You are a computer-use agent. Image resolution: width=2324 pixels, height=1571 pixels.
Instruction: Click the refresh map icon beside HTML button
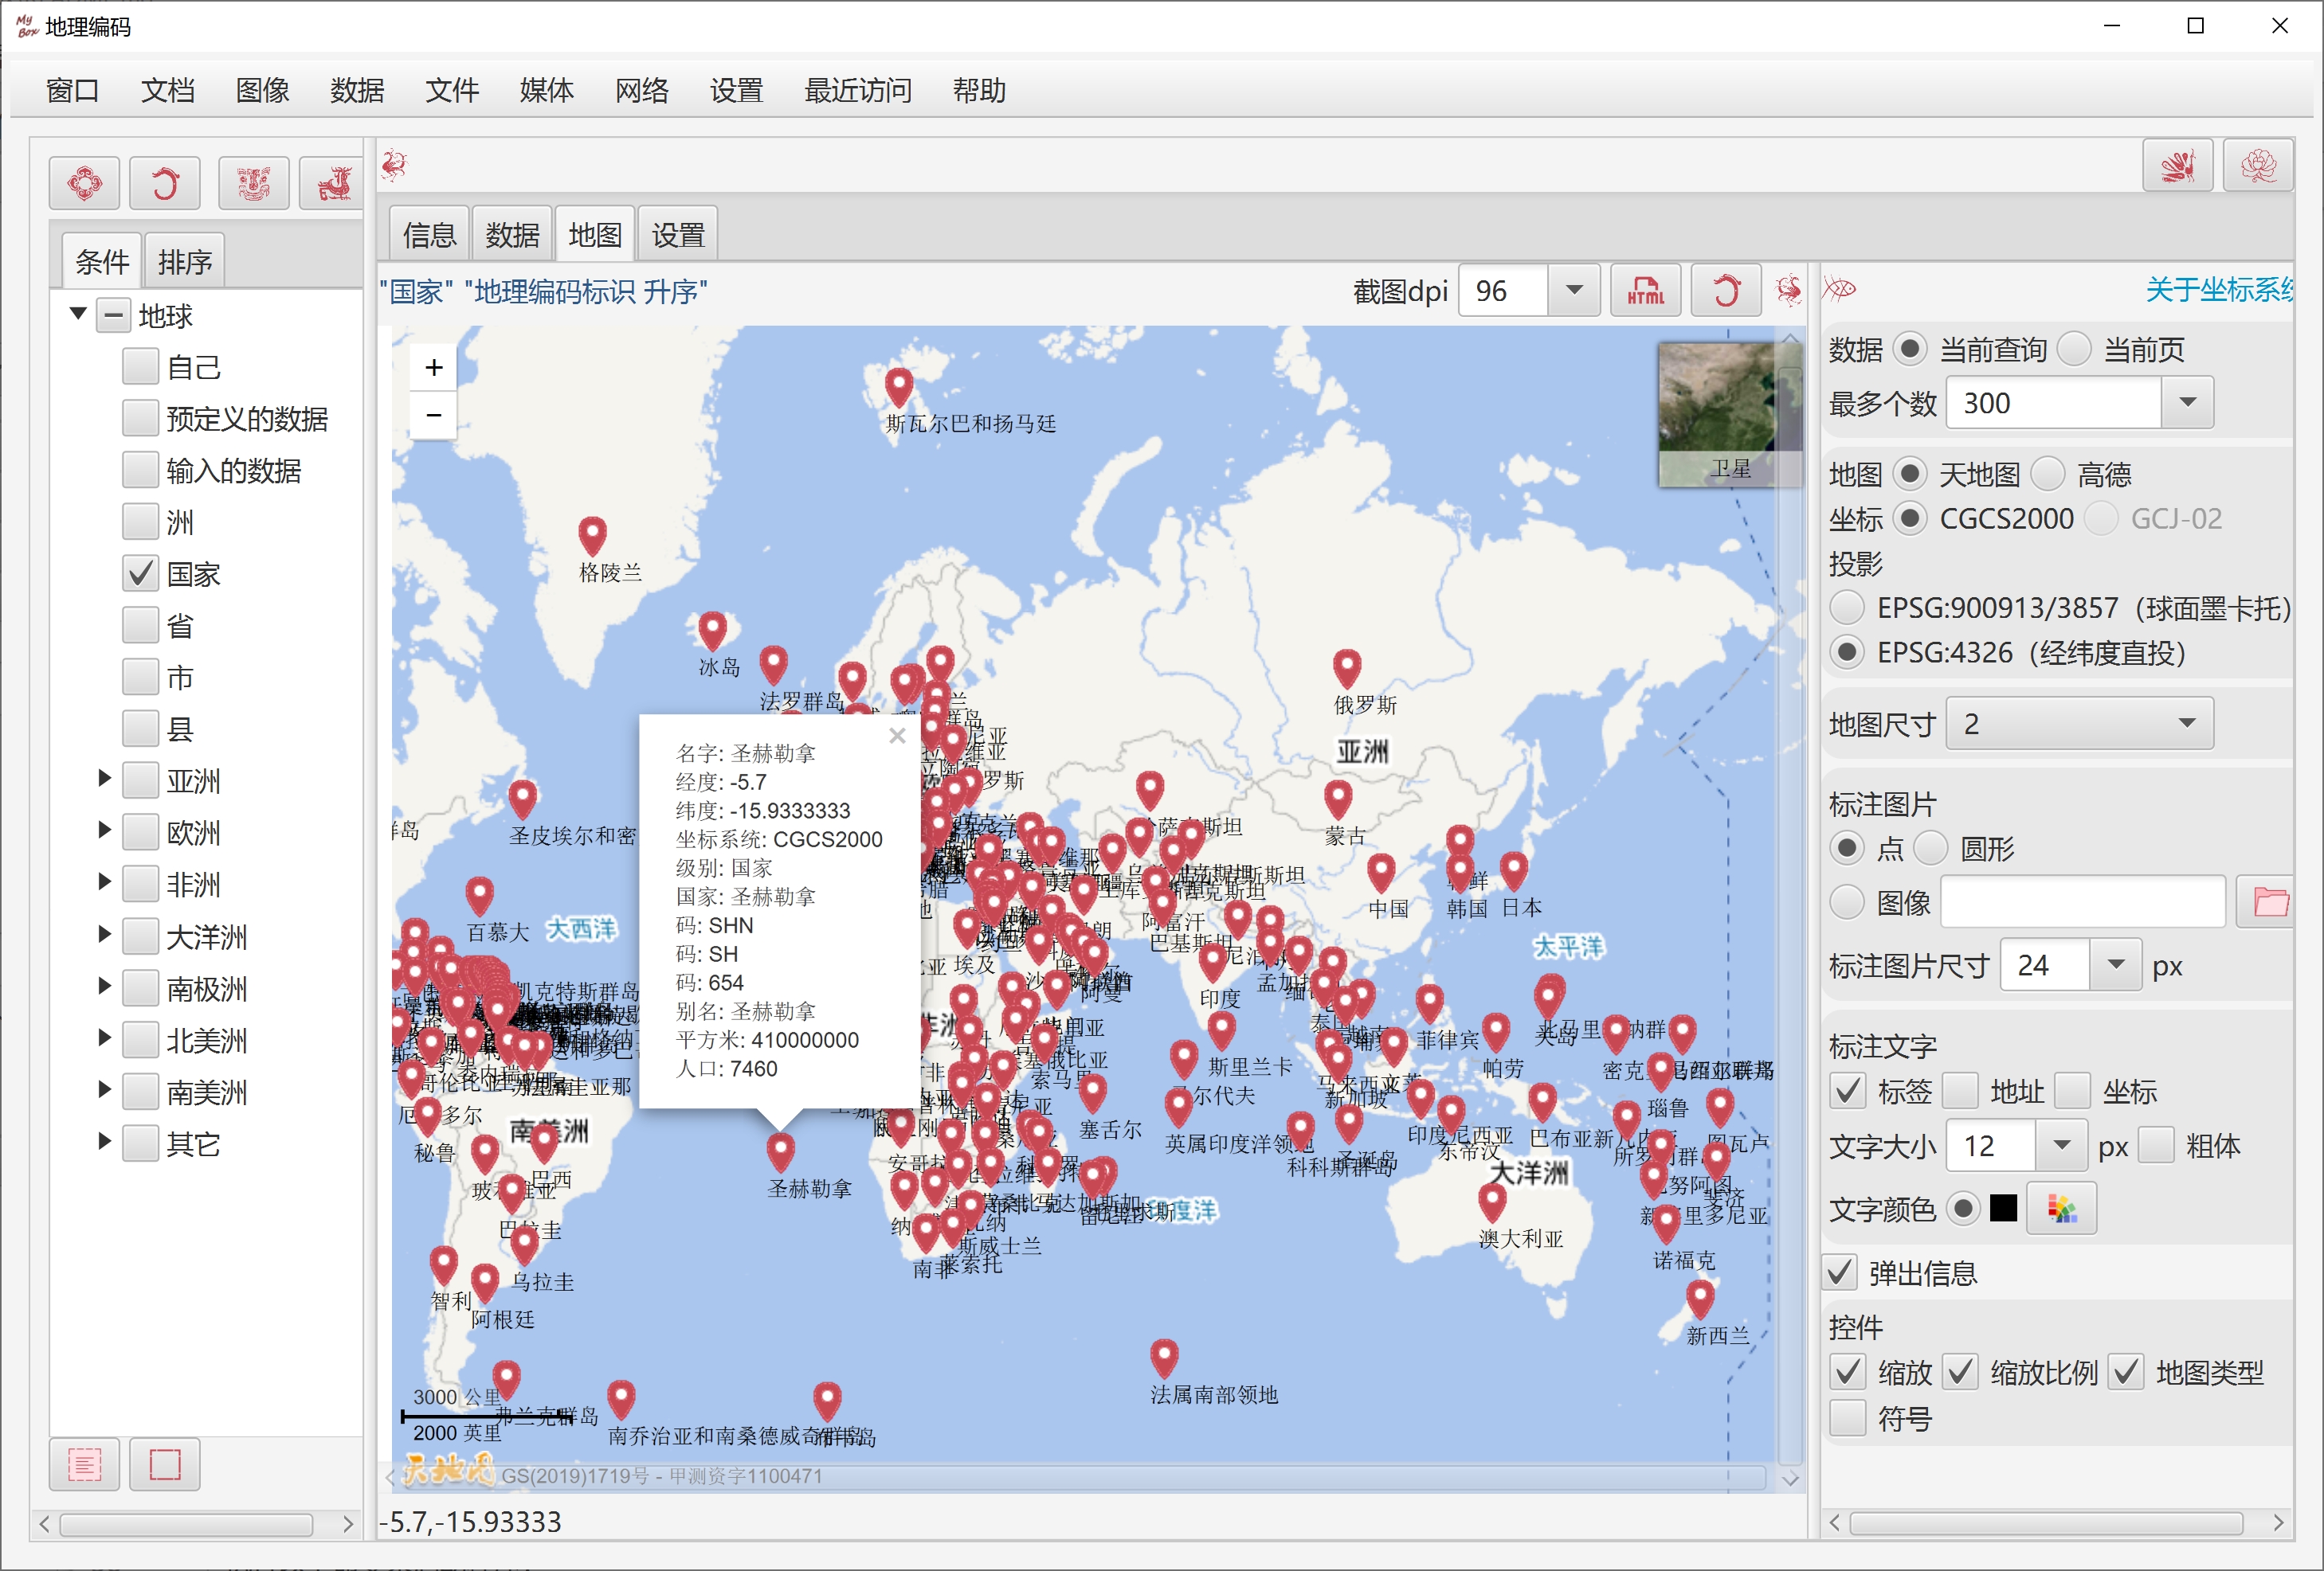click(x=1725, y=291)
